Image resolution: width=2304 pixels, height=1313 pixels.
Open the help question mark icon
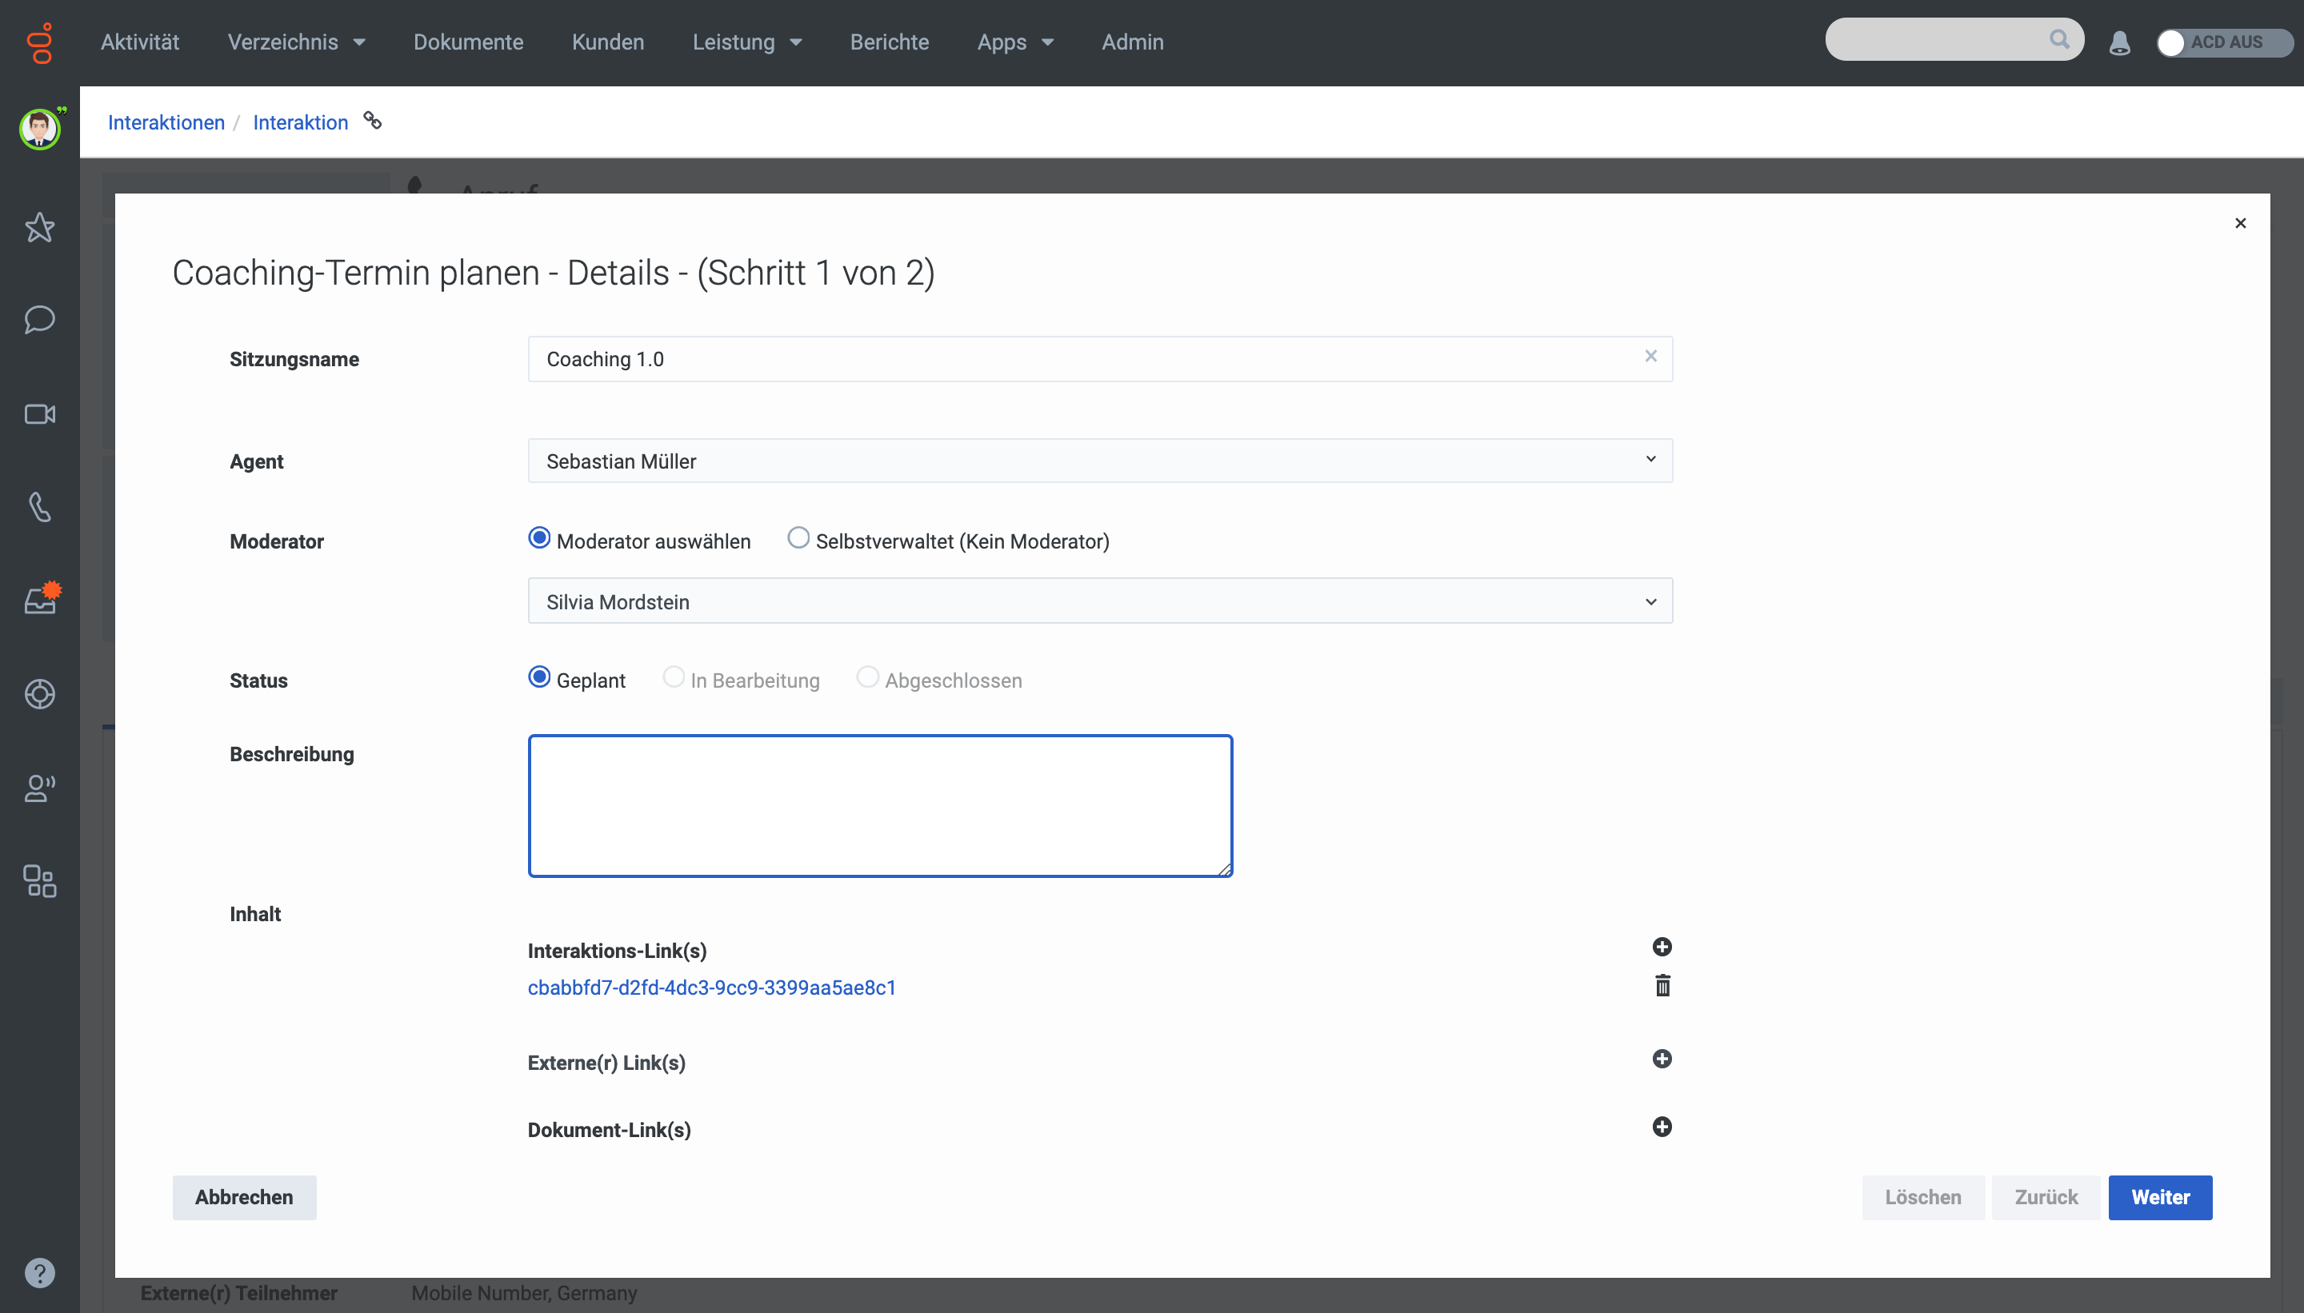(x=38, y=1272)
